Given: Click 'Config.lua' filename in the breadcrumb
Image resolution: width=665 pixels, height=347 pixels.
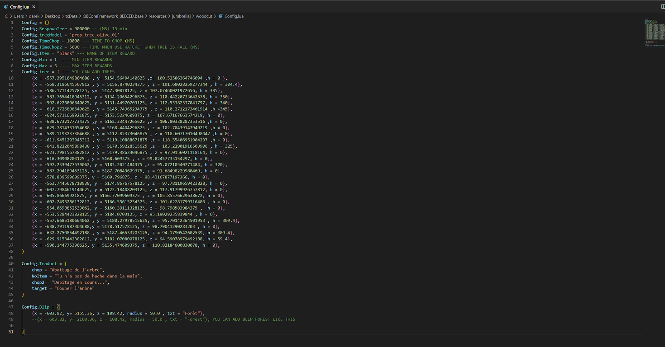Looking at the screenshot, I should [234, 16].
